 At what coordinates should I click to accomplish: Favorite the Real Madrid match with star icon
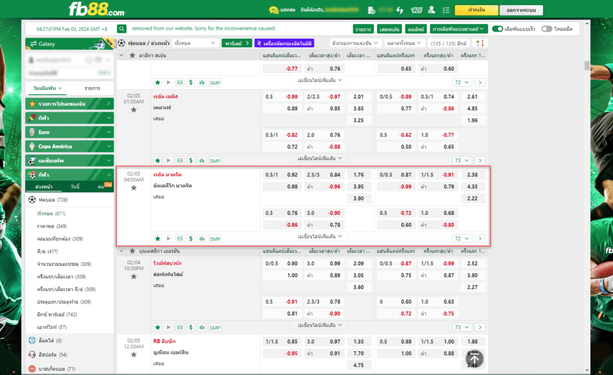click(x=133, y=188)
